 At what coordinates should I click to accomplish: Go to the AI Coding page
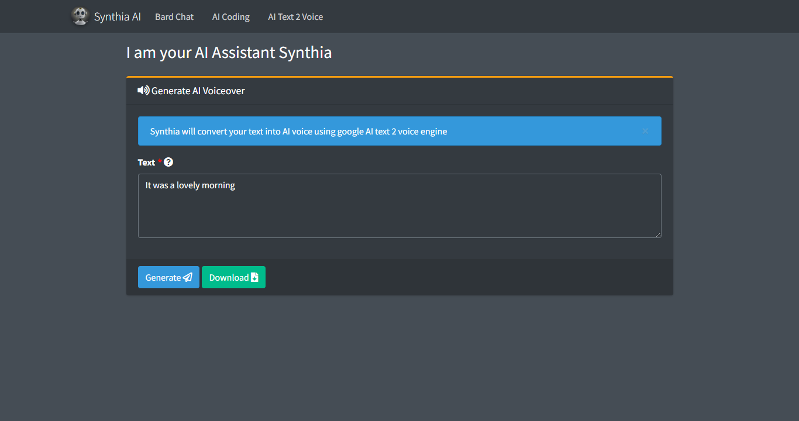230,17
